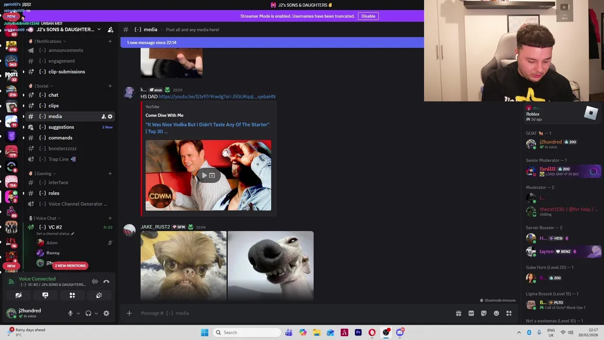
Task: Open Premiere Pro from taskbar
Action: [358, 332]
